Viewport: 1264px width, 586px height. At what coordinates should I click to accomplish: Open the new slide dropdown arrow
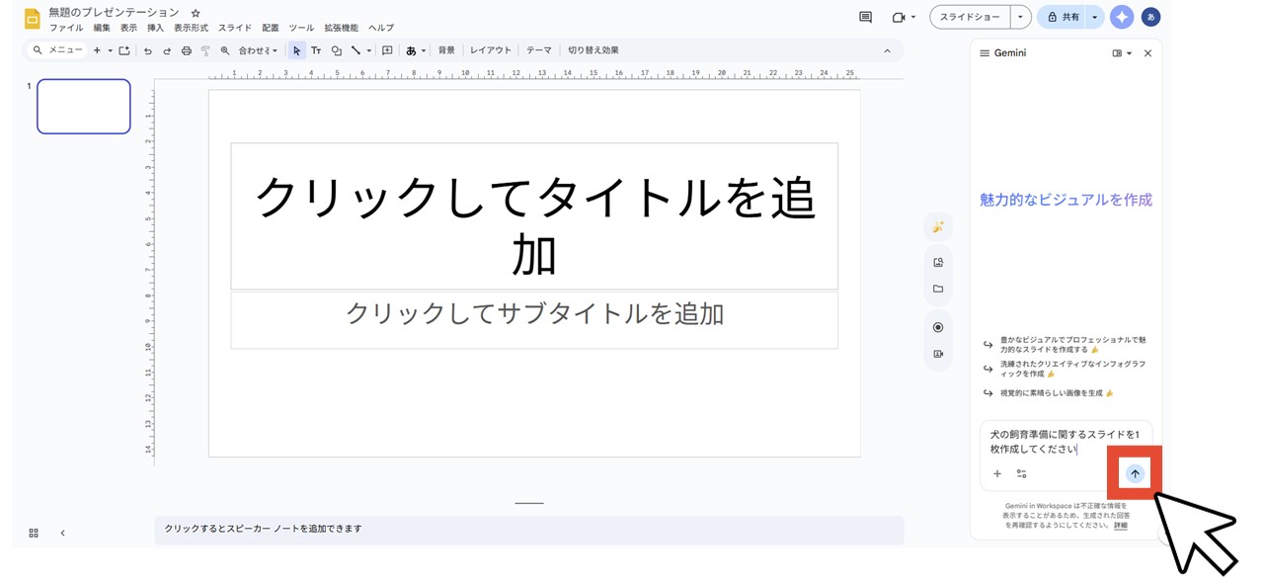click(110, 49)
